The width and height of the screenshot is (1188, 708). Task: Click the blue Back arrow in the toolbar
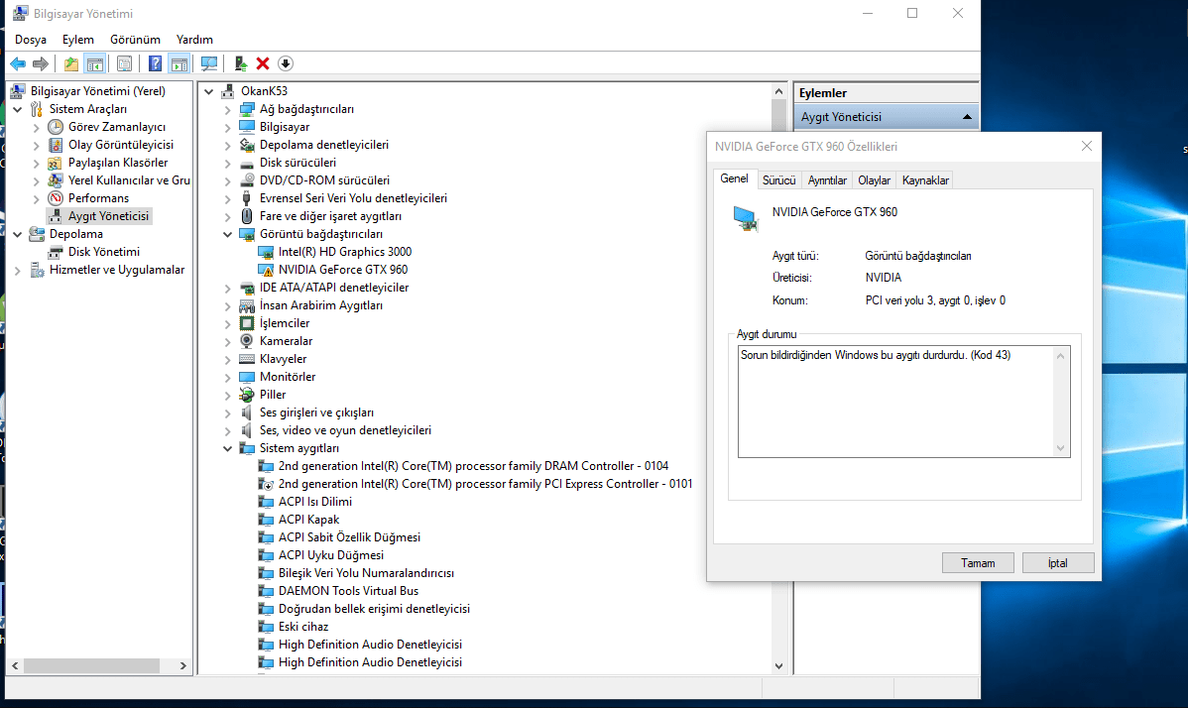click(x=18, y=63)
